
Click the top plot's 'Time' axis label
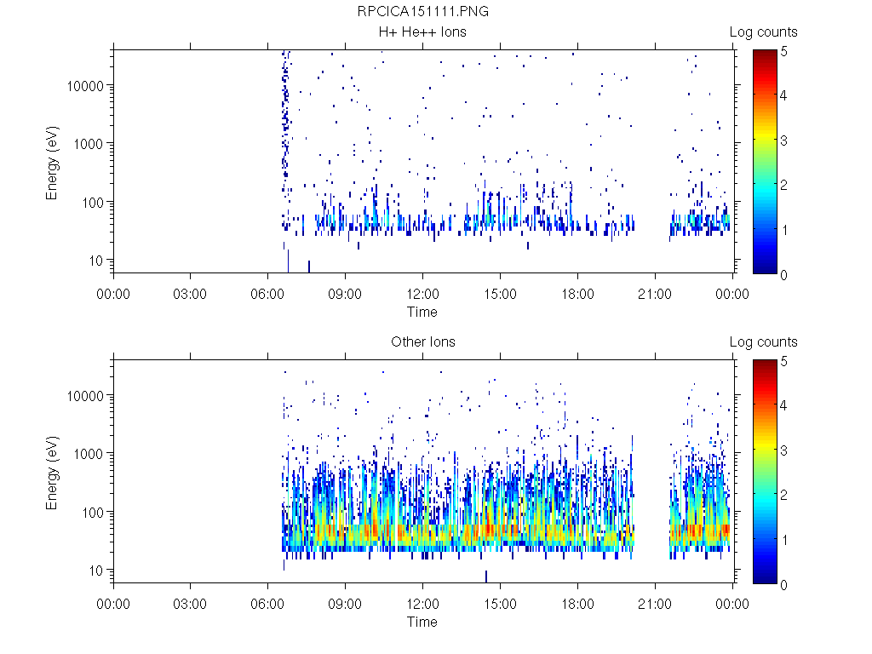coord(422,312)
